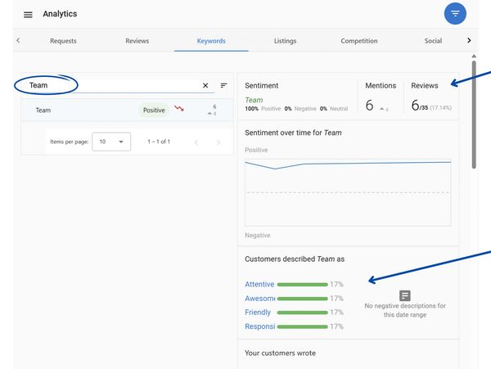Click the Friendly description link
Image resolution: width=491 pixels, height=369 pixels.
[258, 313]
